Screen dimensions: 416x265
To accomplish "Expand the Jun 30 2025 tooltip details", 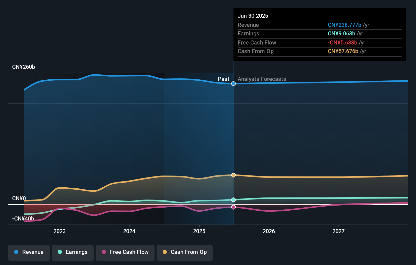I will (x=319, y=34).
